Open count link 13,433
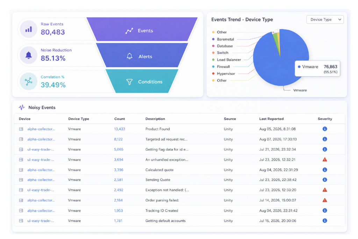The height and width of the screenshot is (239, 358). click(x=120, y=129)
